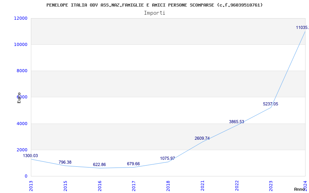Viewport: 309px width, 193px height.
Task: Click year 2023 on the horizontal axis
Action: [x=271, y=185]
